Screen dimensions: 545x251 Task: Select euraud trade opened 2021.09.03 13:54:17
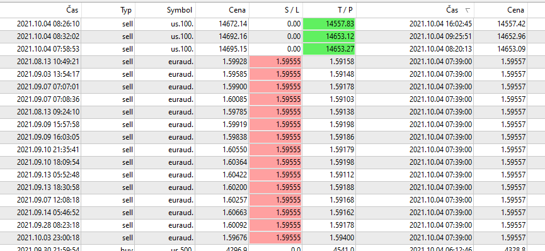point(272,74)
